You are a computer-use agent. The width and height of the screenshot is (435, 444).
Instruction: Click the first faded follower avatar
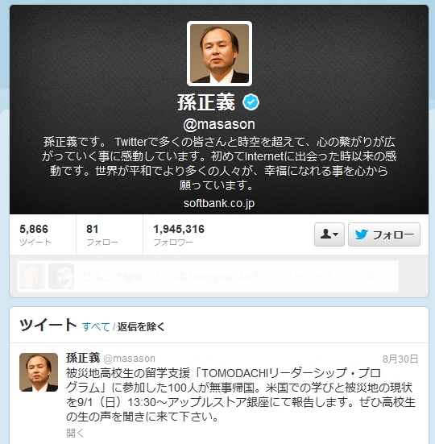[x=32, y=276]
